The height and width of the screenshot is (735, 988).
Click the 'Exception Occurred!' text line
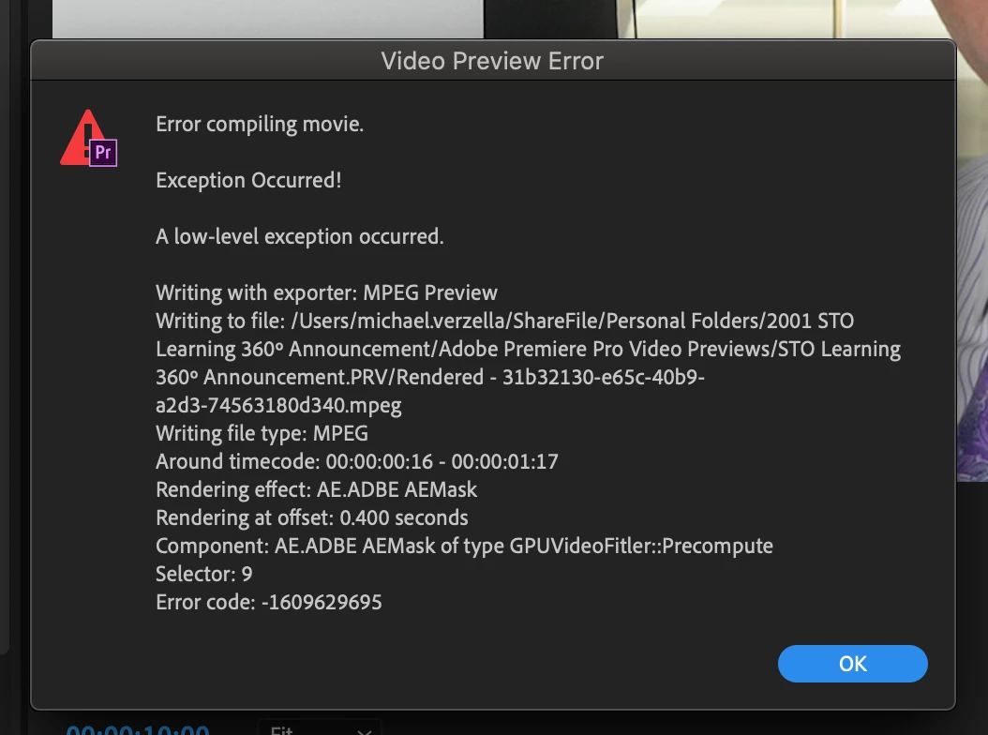pos(249,180)
